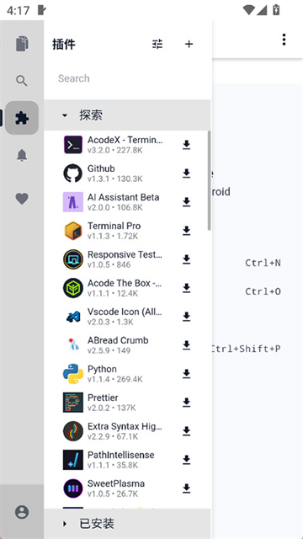This screenshot has width=303, height=539.
Task: Download the Github plugin
Action: (186, 173)
